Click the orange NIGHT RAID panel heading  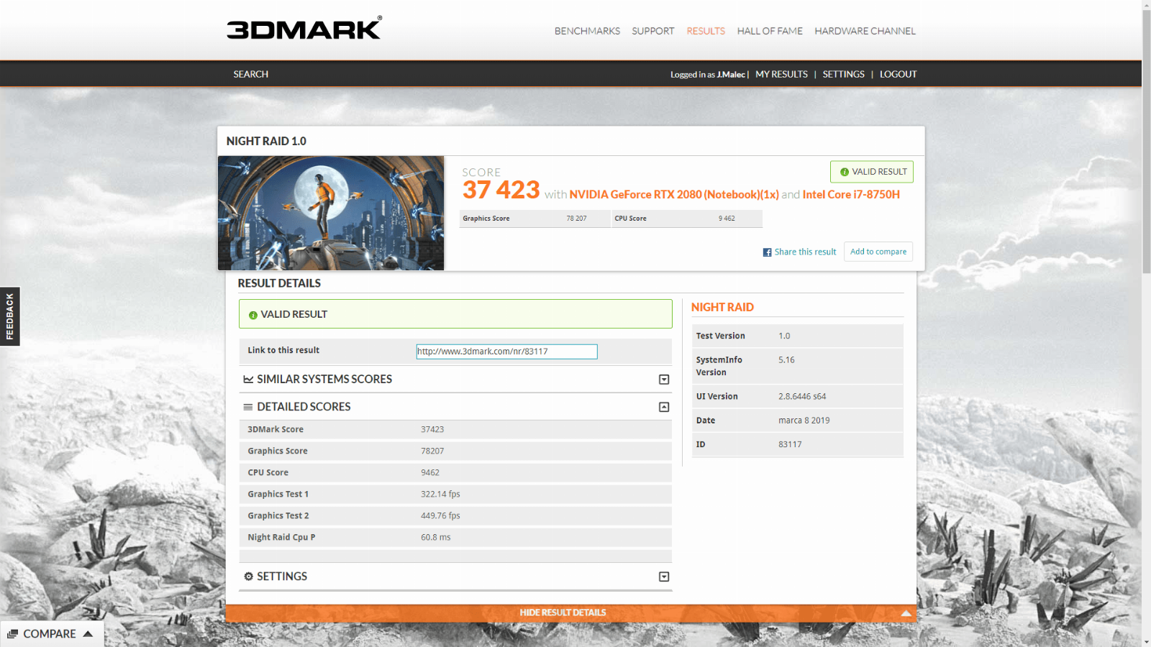pyautogui.click(x=722, y=308)
